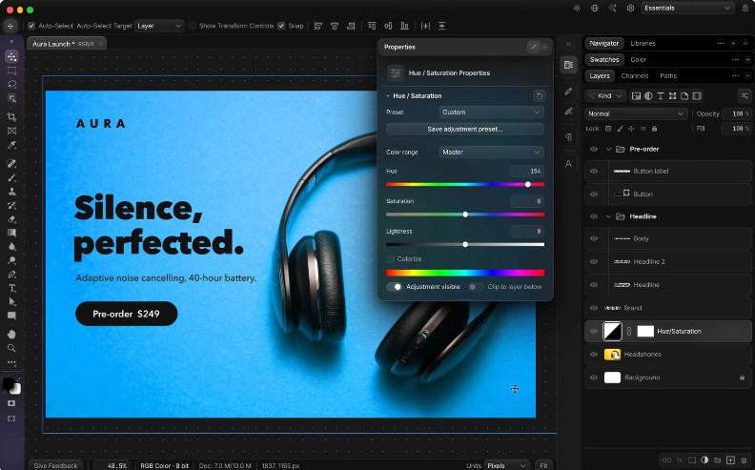The width and height of the screenshot is (755, 470).
Task: Select the Zoom tool
Action: coord(11,348)
